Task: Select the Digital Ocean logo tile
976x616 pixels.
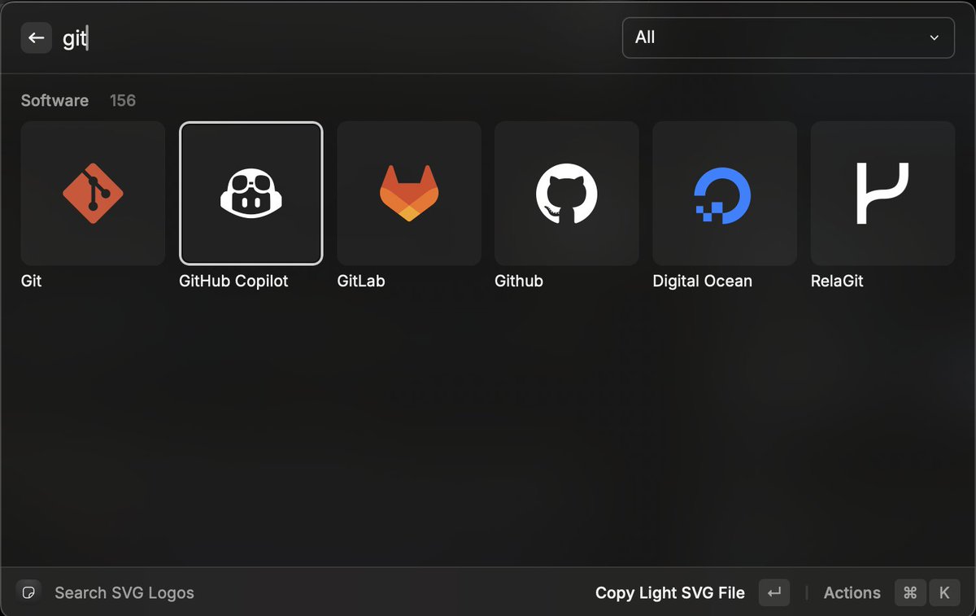Action: [x=725, y=194]
